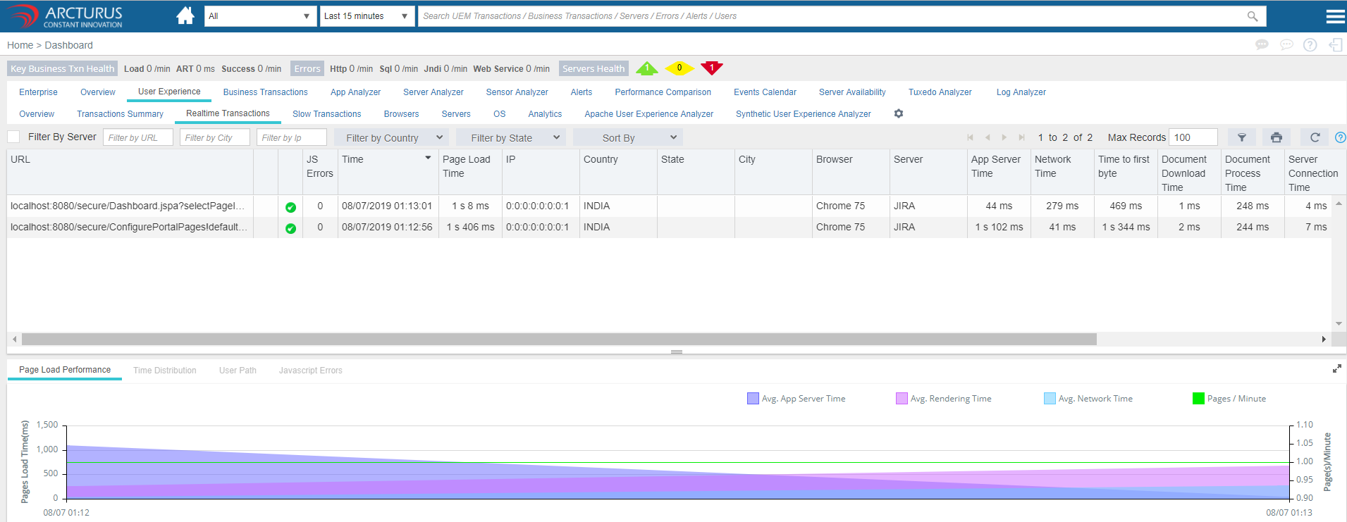The width and height of the screenshot is (1347, 522).
Task: Click the Key Business Txn Health button
Action: pyautogui.click(x=62, y=68)
